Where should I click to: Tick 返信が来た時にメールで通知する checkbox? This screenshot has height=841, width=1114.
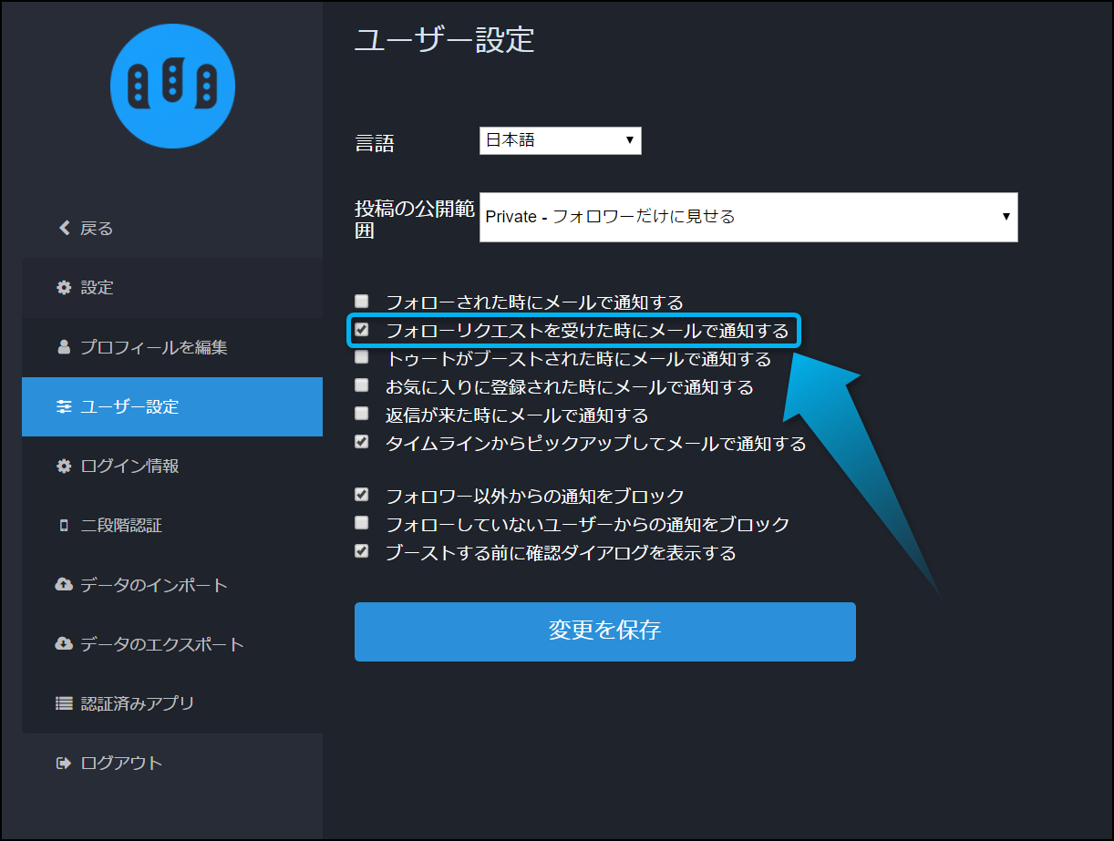tap(362, 414)
